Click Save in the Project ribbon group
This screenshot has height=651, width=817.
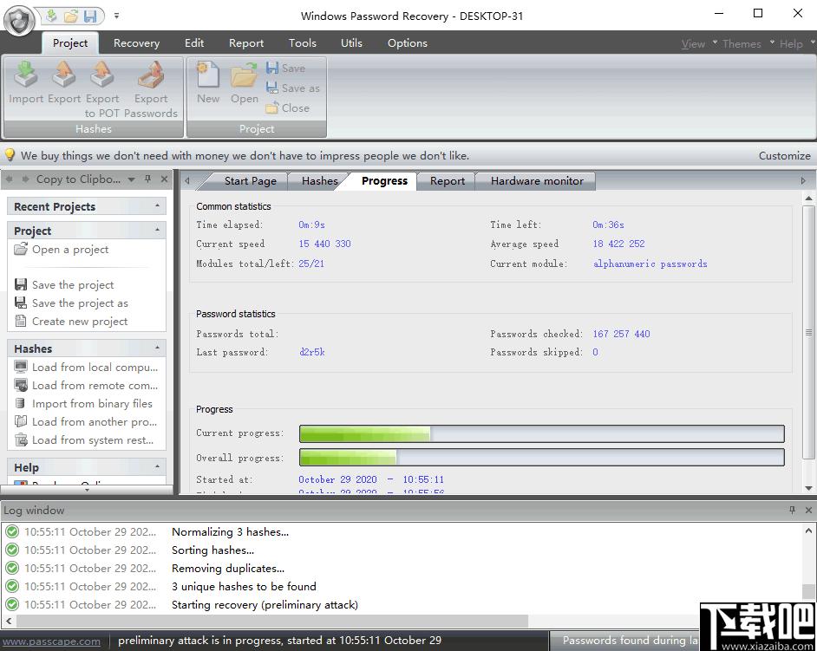(x=285, y=68)
